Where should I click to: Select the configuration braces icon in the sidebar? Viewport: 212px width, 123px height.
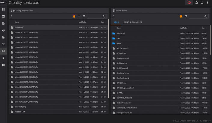3,51
